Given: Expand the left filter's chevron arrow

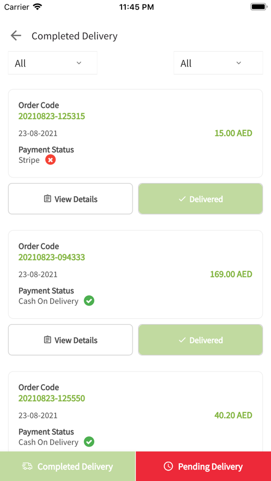Looking at the screenshot, I should (x=79, y=63).
